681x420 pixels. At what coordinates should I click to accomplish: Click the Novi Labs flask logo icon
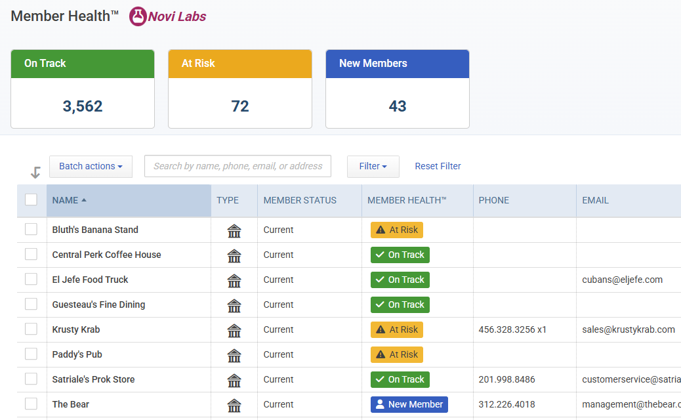point(138,16)
